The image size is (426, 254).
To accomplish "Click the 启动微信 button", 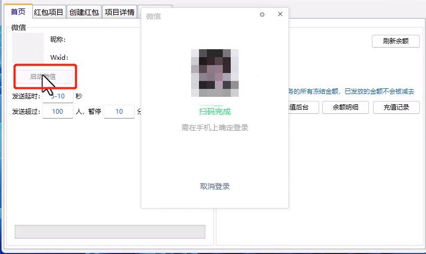I will tap(43, 77).
